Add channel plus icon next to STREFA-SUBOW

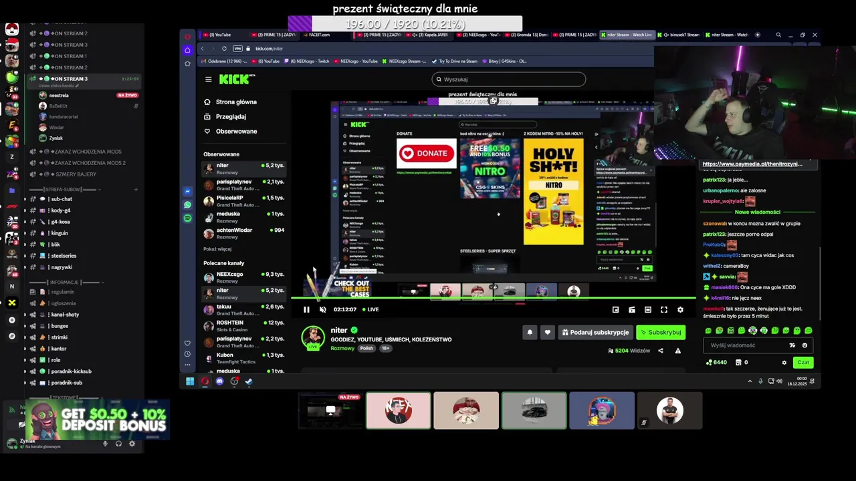point(136,190)
